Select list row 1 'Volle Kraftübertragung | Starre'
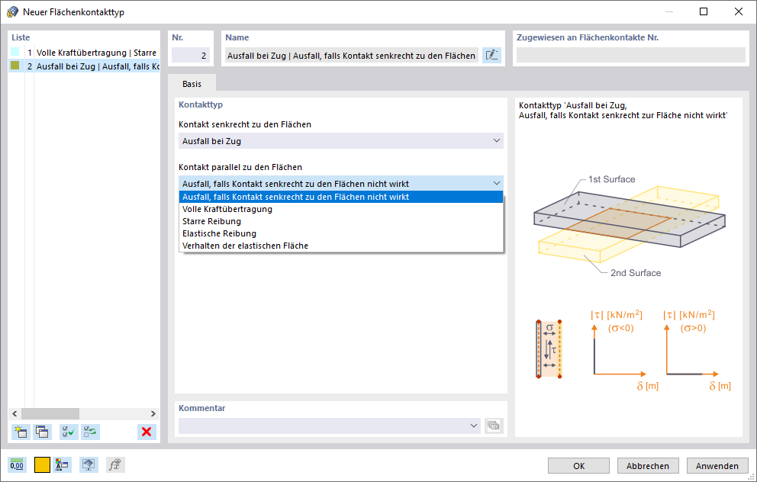The height and width of the screenshot is (482, 757). point(84,53)
